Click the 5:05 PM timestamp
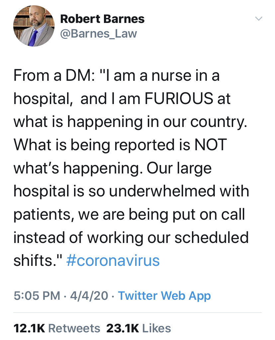This screenshot has height=340, width=275. [x=37, y=295]
